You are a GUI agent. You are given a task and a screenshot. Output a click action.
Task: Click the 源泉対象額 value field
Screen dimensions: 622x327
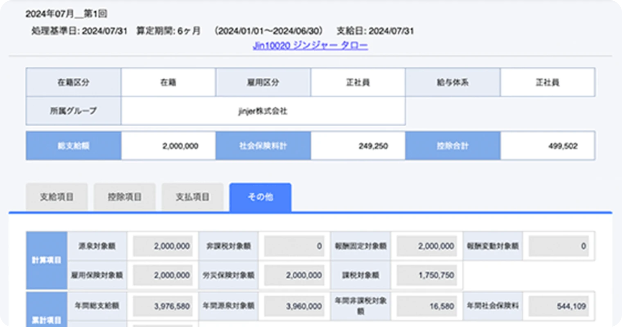pos(162,246)
